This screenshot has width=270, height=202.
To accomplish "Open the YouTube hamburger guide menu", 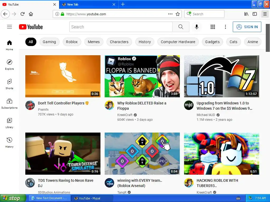I will point(9,27).
